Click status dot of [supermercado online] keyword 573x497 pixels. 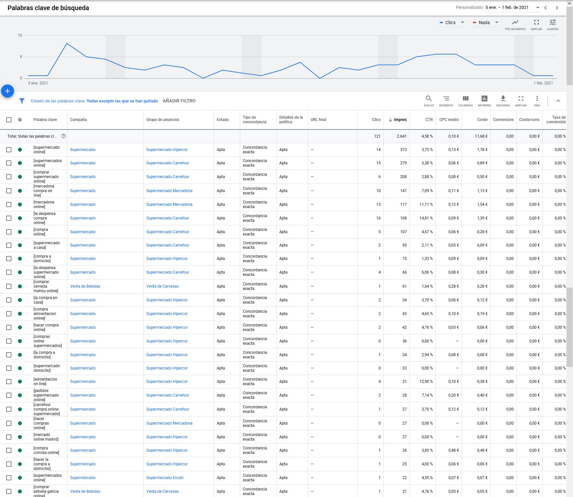[20, 150]
